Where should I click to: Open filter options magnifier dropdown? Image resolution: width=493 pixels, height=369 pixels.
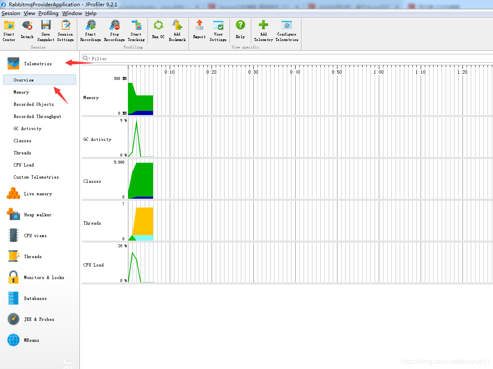click(87, 58)
